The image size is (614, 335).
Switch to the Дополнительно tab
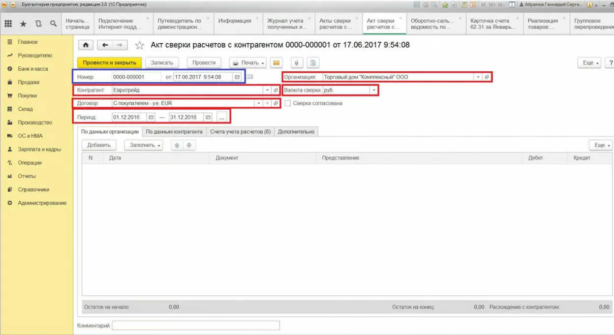(x=296, y=132)
